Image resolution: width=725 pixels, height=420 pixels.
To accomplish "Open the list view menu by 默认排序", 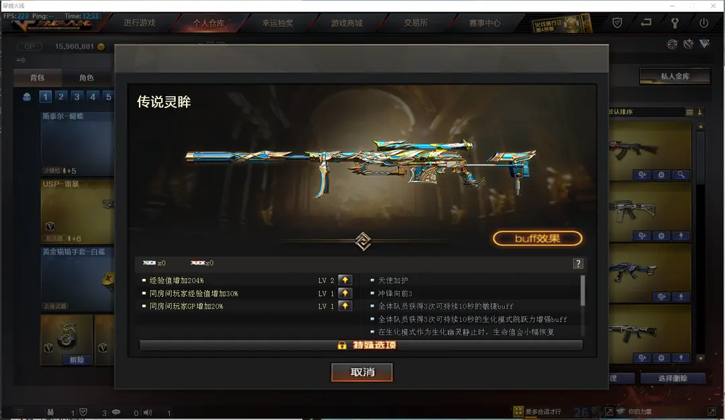I will (689, 112).
